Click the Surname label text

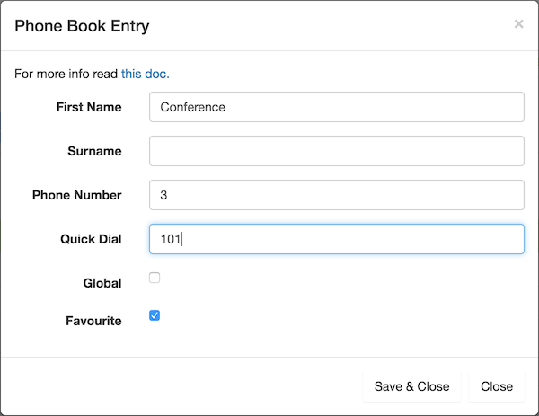(x=94, y=151)
